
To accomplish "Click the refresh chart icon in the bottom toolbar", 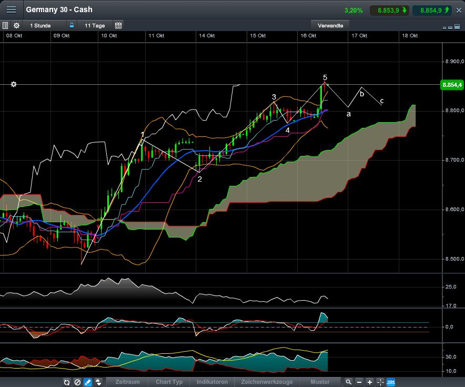I will coord(67,382).
